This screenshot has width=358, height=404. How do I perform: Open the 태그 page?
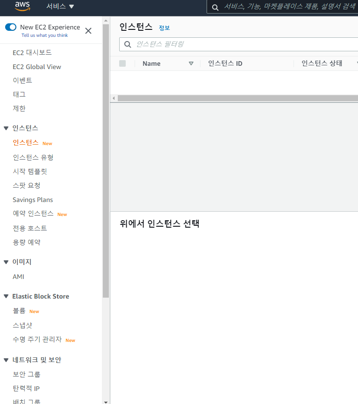tap(19, 94)
